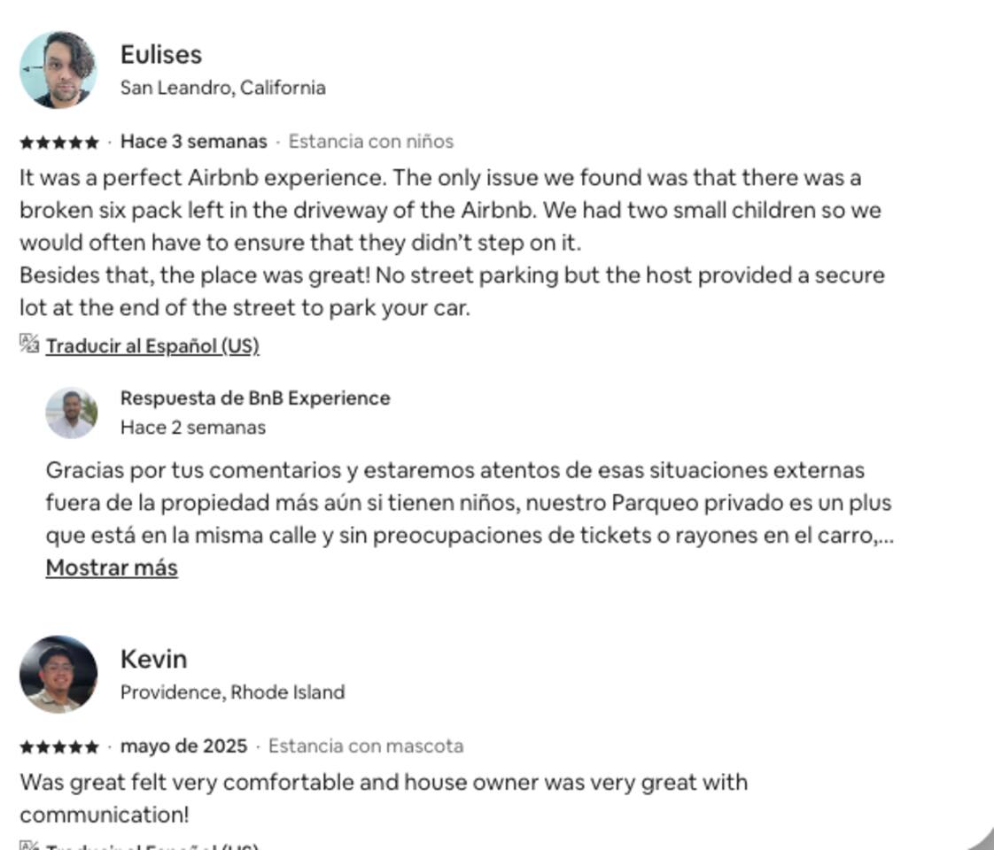Click the Hace 3 semanas date
994x850 pixels.
[193, 142]
